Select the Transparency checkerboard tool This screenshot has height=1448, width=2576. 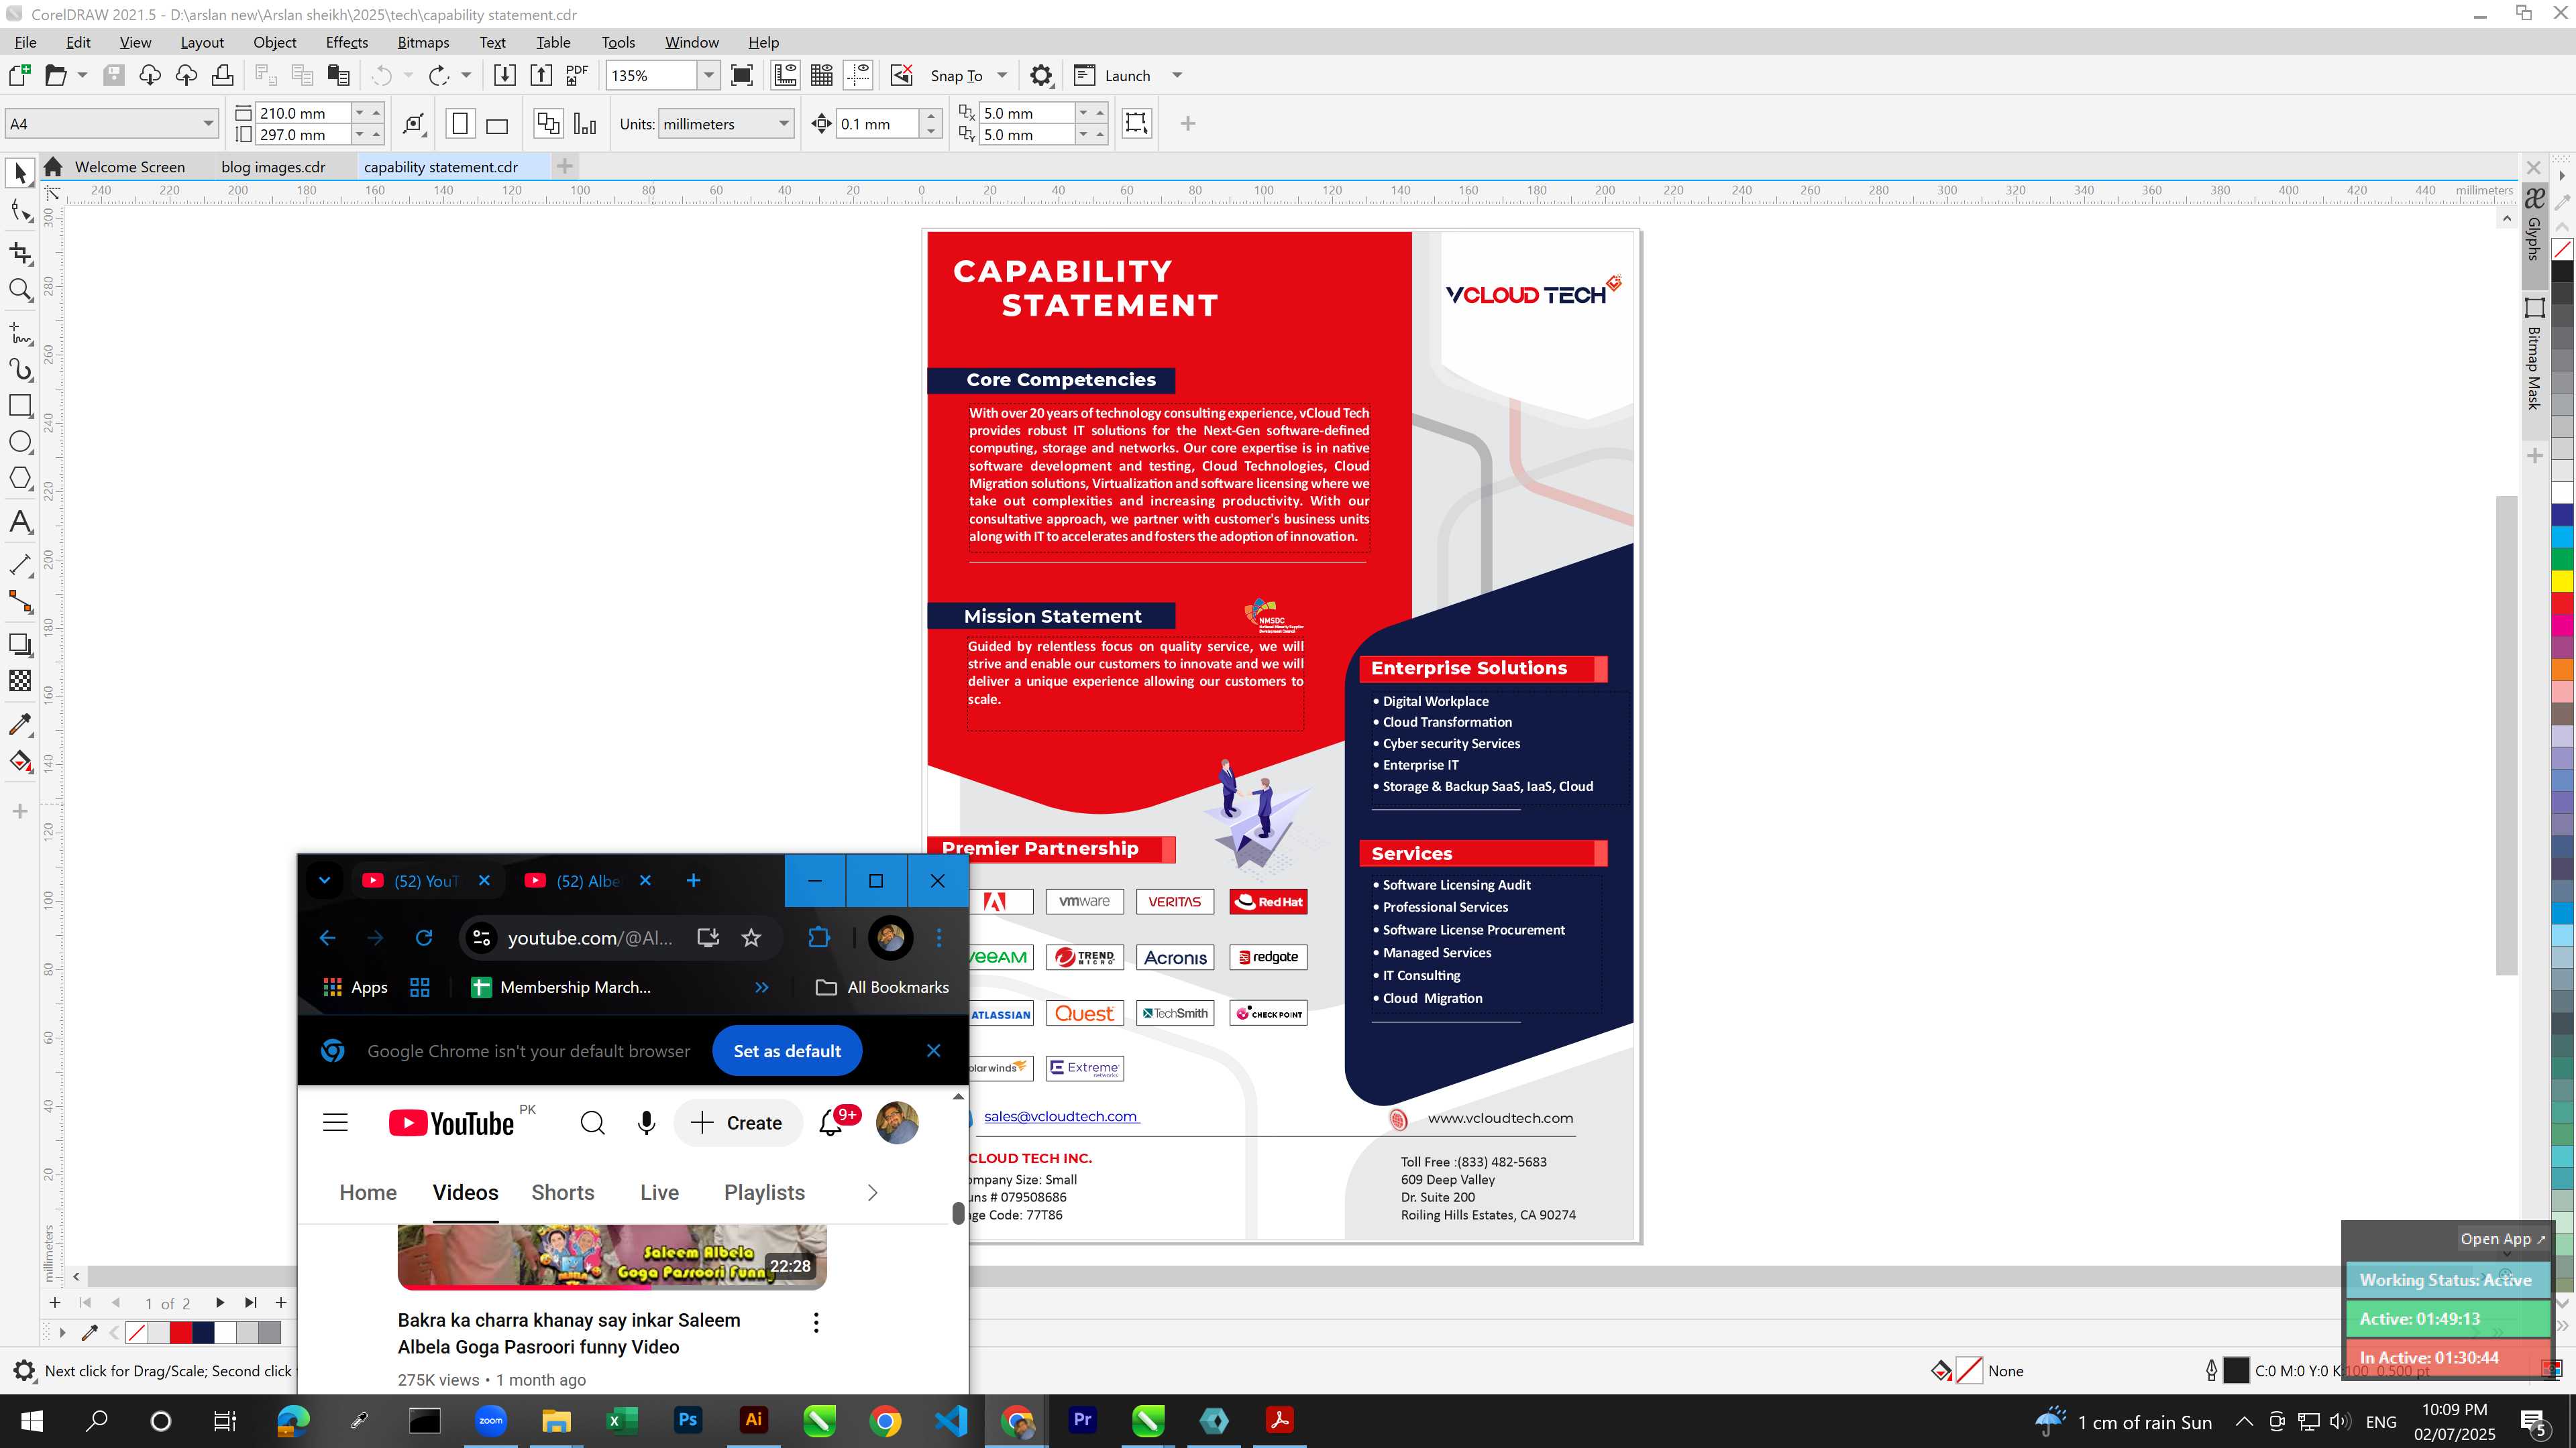(x=20, y=680)
